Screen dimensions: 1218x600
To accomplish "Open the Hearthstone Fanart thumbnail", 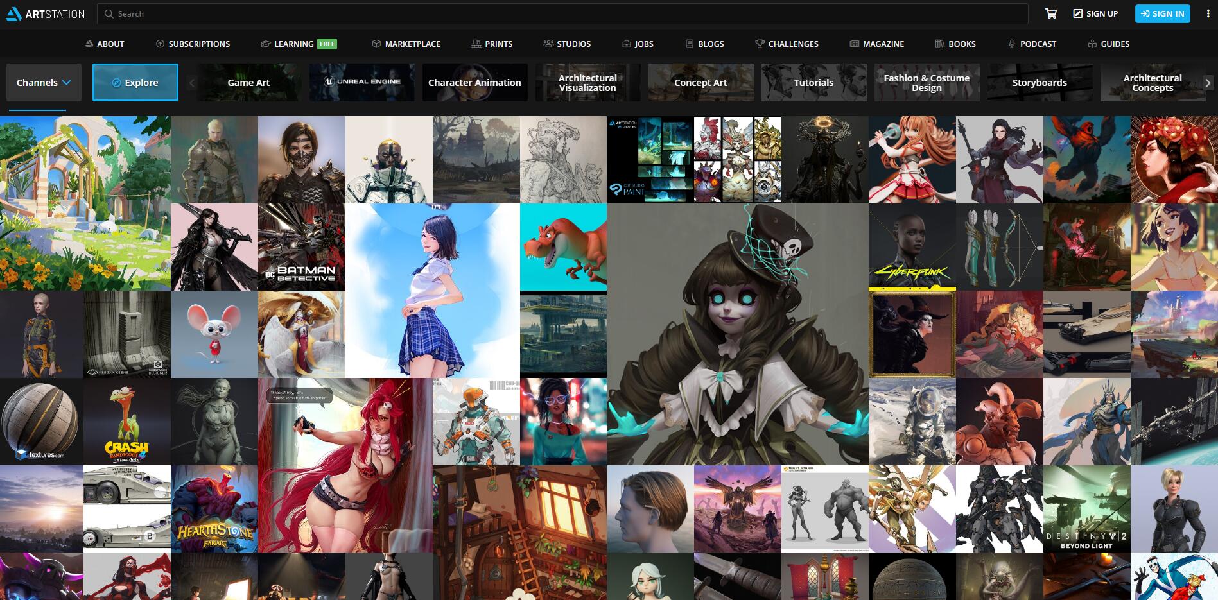I will (214, 509).
